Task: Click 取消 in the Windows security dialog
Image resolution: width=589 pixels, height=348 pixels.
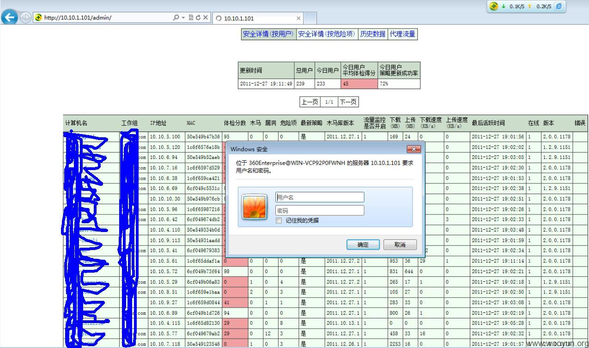Action: pyautogui.click(x=400, y=244)
